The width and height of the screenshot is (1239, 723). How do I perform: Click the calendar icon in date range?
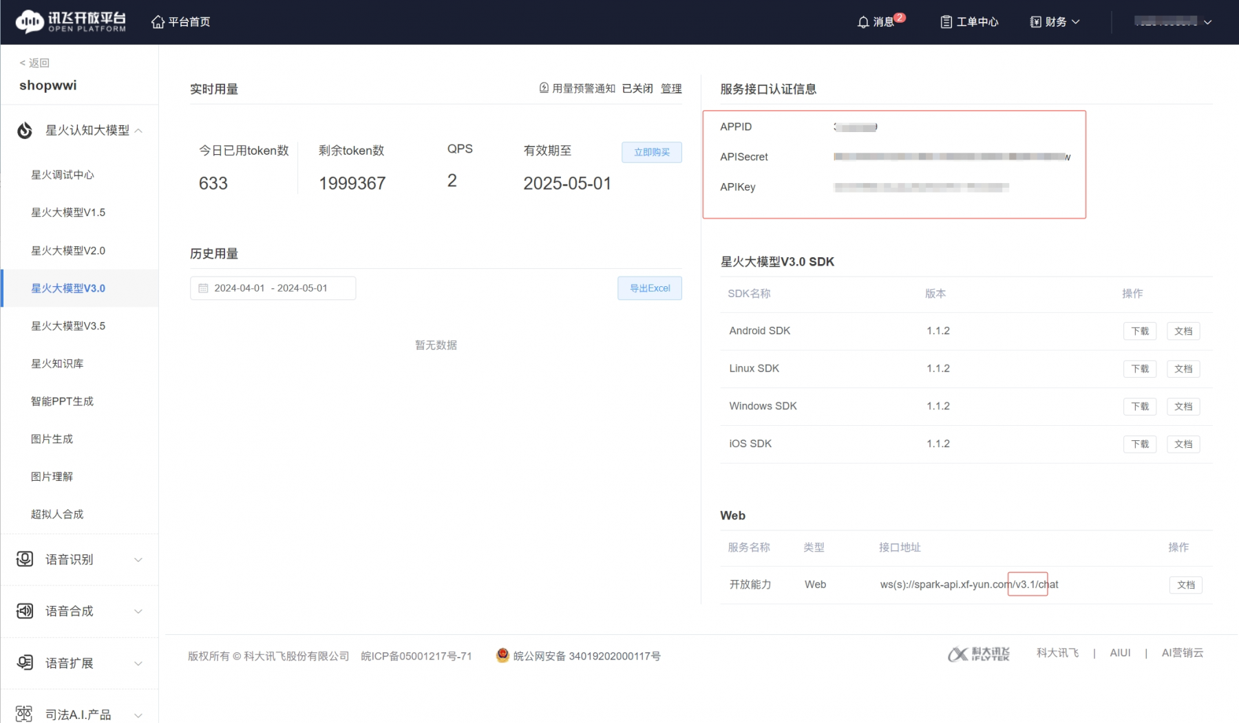point(203,288)
